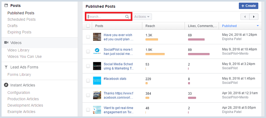Click reach value 229
This screenshot has width=266, height=118.
tap(148, 79)
